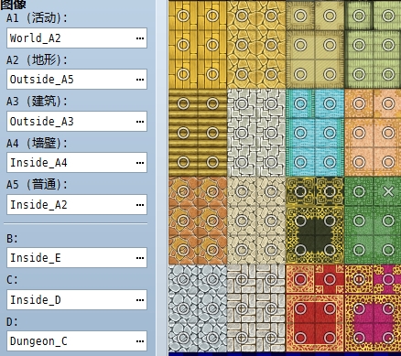Toggle top-left circle on orange cobblestone tile

point(183,191)
